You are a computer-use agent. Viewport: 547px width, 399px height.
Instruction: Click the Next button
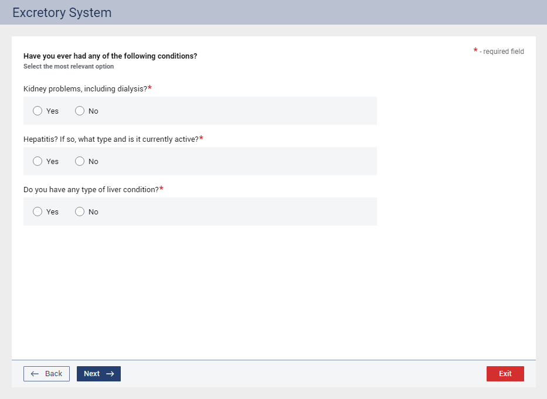click(98, 374)
